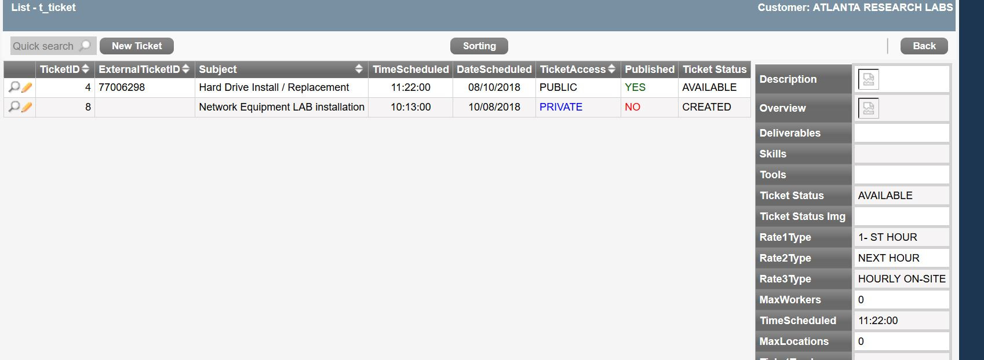Click the Published column header
984x360 pixels.
(650, 69)
